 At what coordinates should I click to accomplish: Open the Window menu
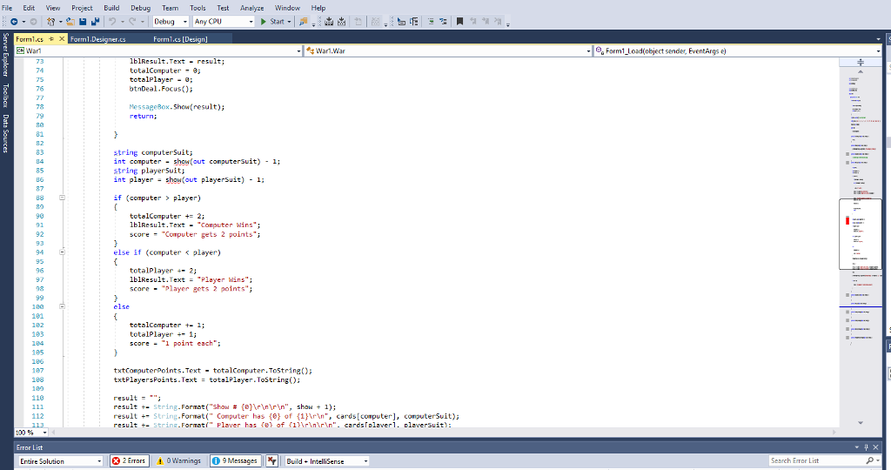click(x=287, y=8)
